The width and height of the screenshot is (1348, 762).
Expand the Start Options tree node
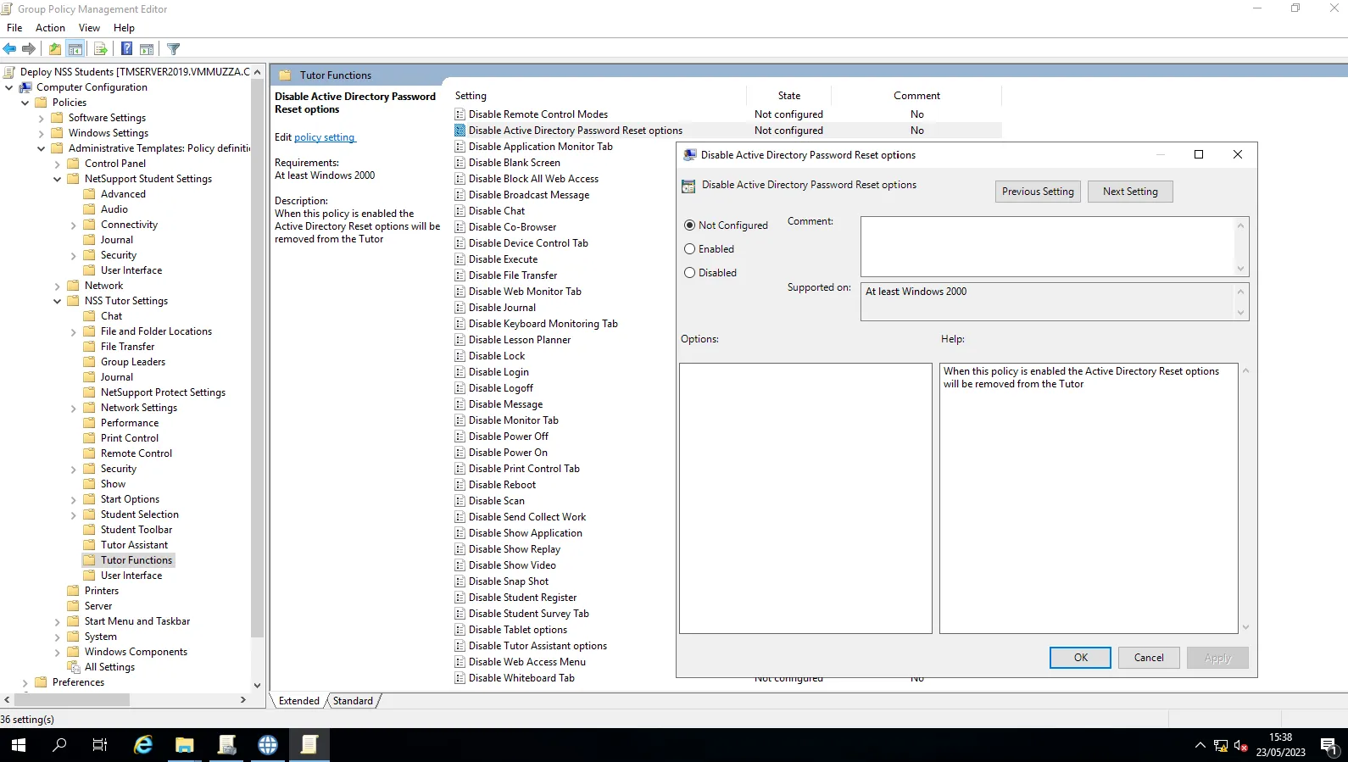pyautogui.click(x=74, y=500)
